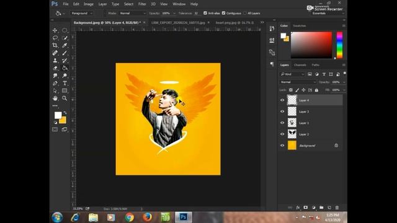Open the options bar Opacity dropdown
The width and height of the screenshot is (397, 223).
point(174,13)
